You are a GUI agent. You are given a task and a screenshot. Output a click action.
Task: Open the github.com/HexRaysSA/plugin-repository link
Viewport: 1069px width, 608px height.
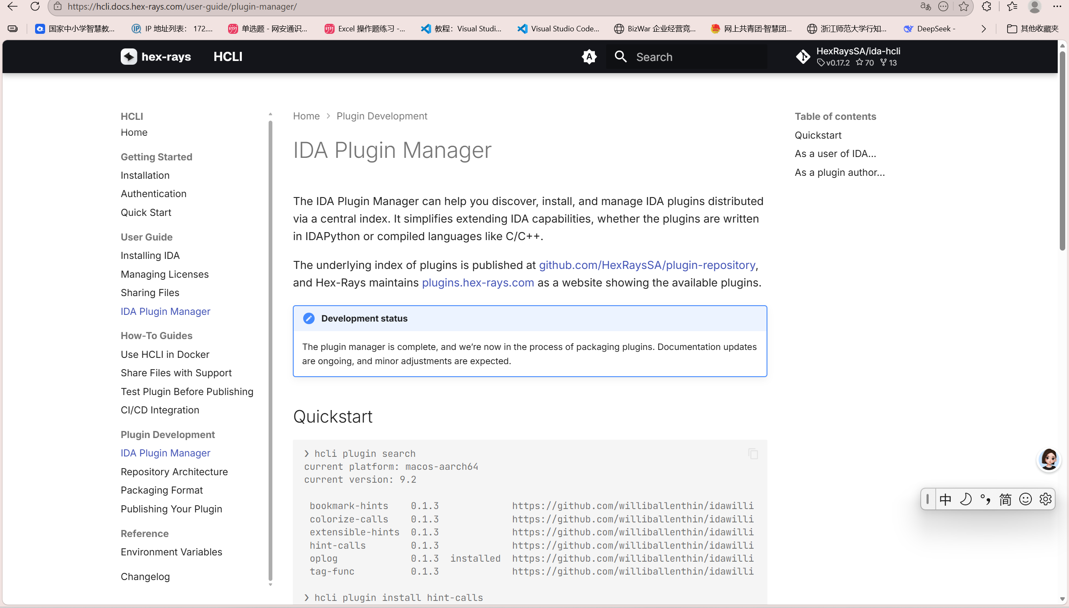(647, 265)
